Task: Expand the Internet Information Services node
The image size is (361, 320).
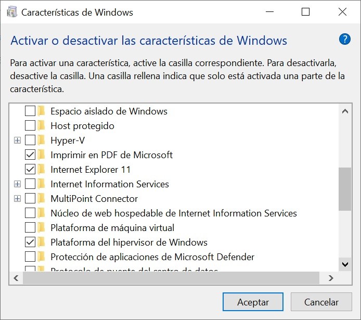Action: pyautogui.click(x=17, y=184)
